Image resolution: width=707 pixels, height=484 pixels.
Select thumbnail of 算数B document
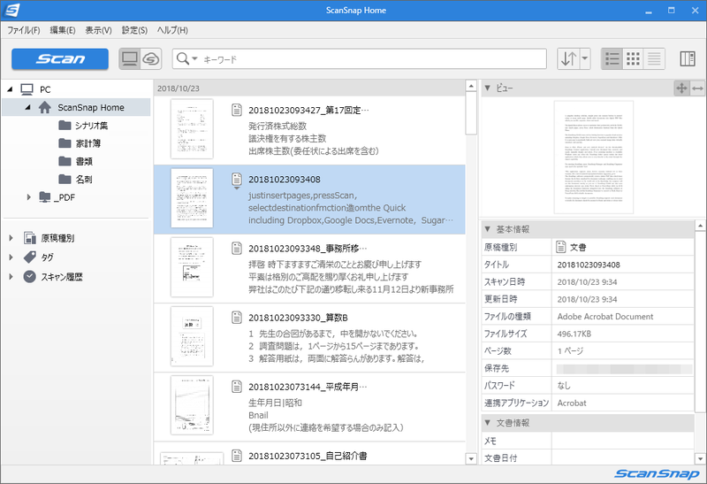coord(192,336)
